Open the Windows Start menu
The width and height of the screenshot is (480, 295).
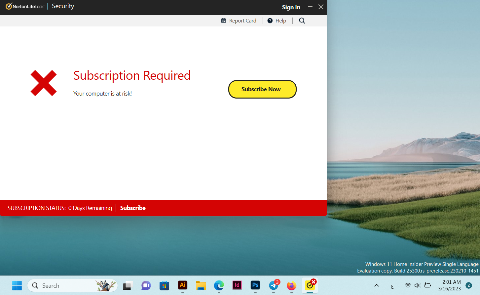(17, 285)
